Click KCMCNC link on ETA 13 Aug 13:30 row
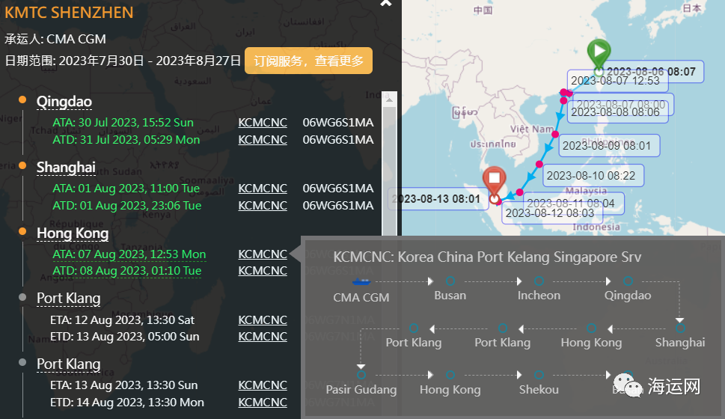Screen dimensions: 725x419 263,385
